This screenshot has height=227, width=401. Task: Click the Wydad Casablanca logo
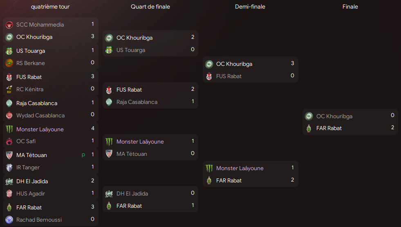point(9,115)
